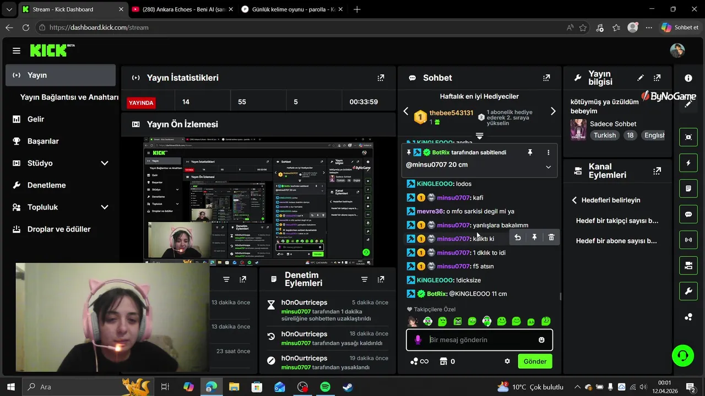Select the follower count goal option
Image resolution: width=705 pixels, height=396 pixels.
617,221
